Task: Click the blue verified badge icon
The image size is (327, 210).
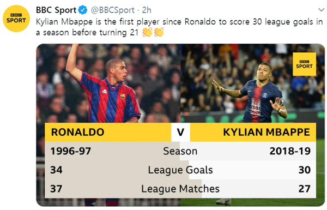Action: coord(83,10)
